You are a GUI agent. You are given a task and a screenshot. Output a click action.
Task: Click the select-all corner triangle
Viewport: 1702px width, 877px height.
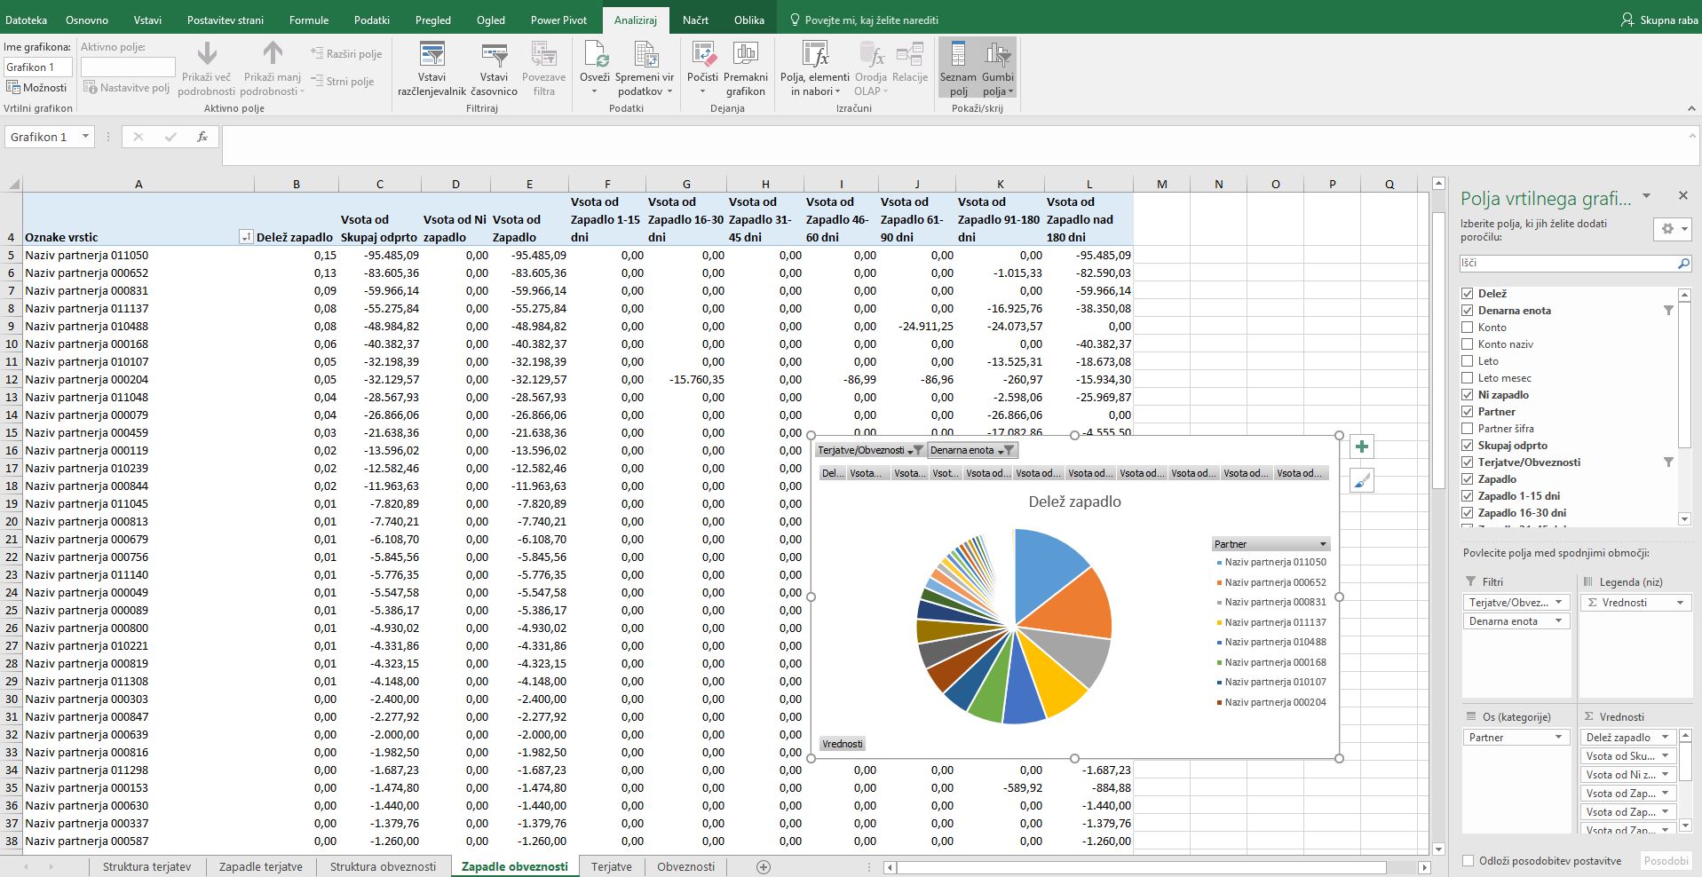pyautogui.click(x=13, y=185)
